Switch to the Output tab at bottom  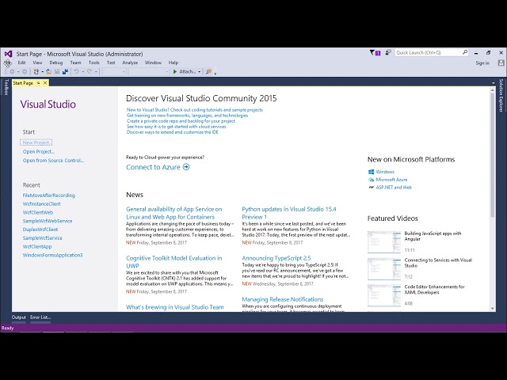(19, 317)
